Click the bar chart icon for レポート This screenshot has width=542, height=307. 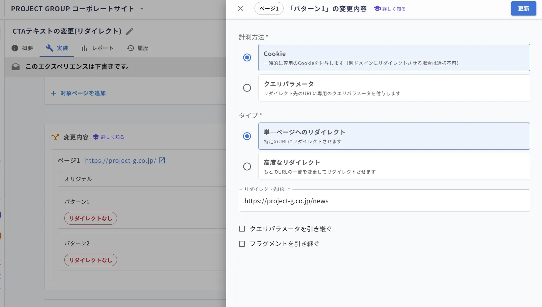[x=84, y=48]
